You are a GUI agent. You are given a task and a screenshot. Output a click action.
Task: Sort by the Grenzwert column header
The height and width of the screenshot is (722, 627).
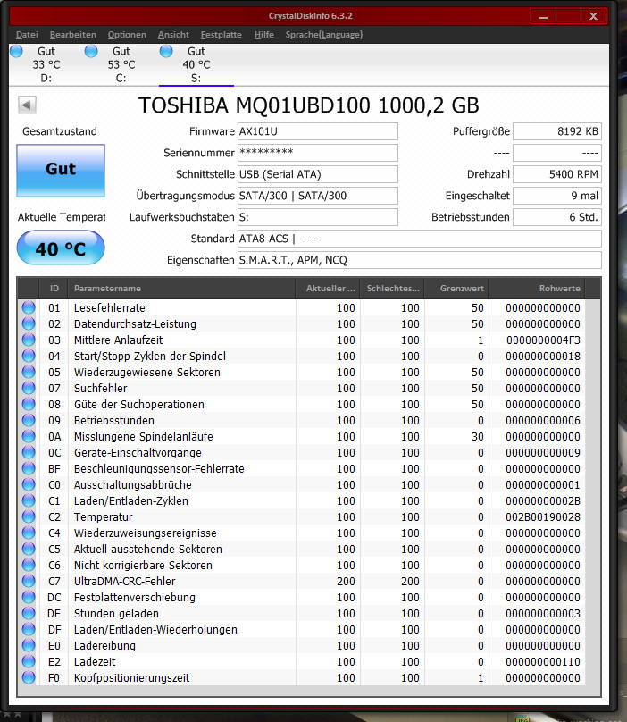click(x=456, y=289)
